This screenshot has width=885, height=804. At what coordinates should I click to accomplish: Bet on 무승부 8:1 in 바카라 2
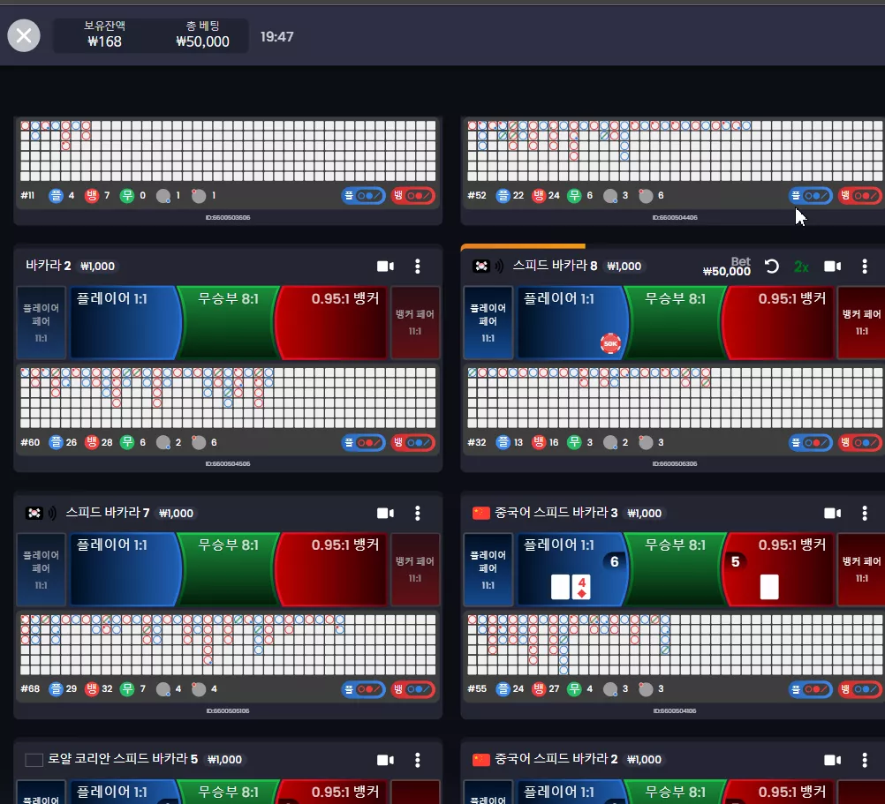[228, 322]
